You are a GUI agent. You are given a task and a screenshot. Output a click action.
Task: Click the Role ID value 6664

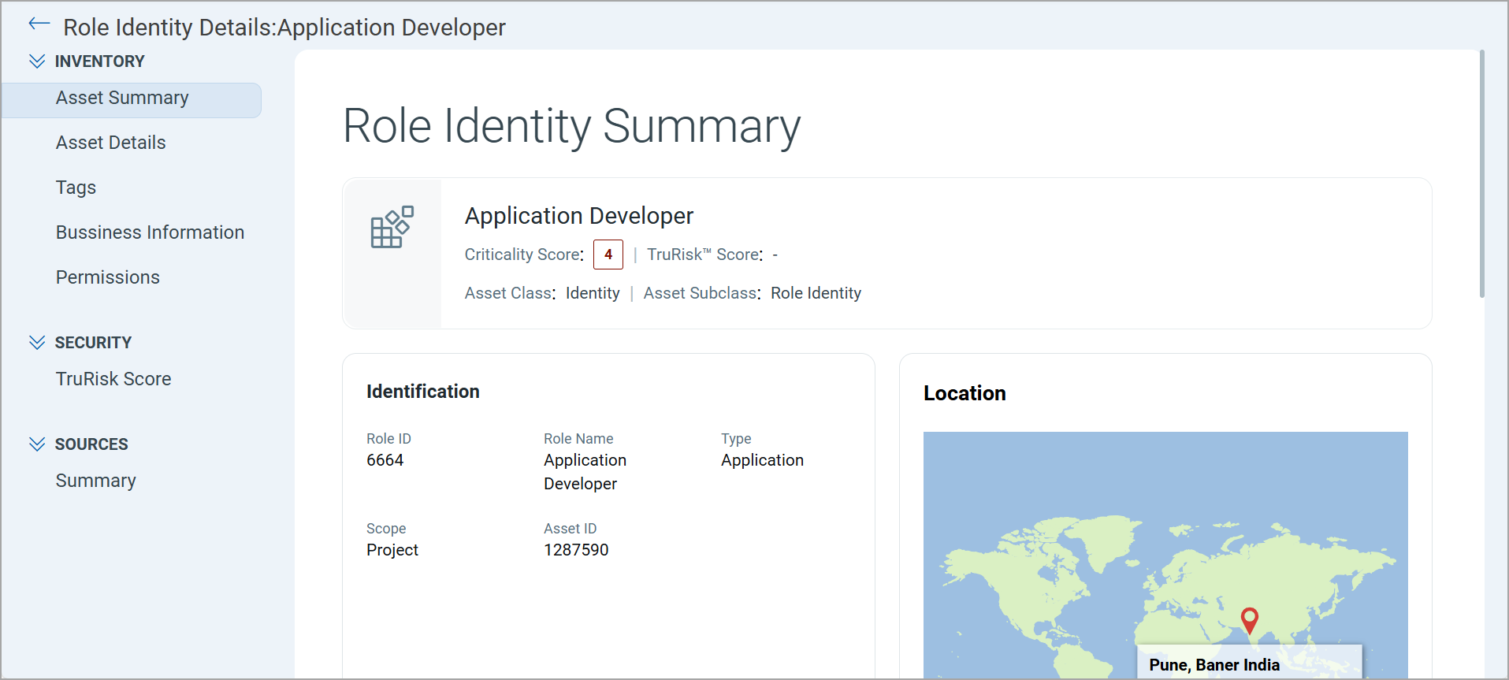385,460
